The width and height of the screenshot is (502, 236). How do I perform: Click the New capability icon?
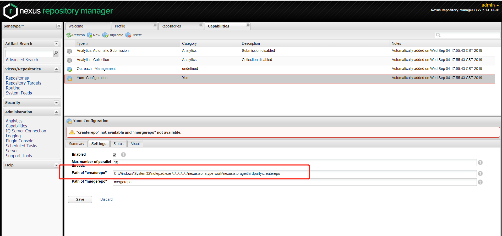[x=90, y=35]
